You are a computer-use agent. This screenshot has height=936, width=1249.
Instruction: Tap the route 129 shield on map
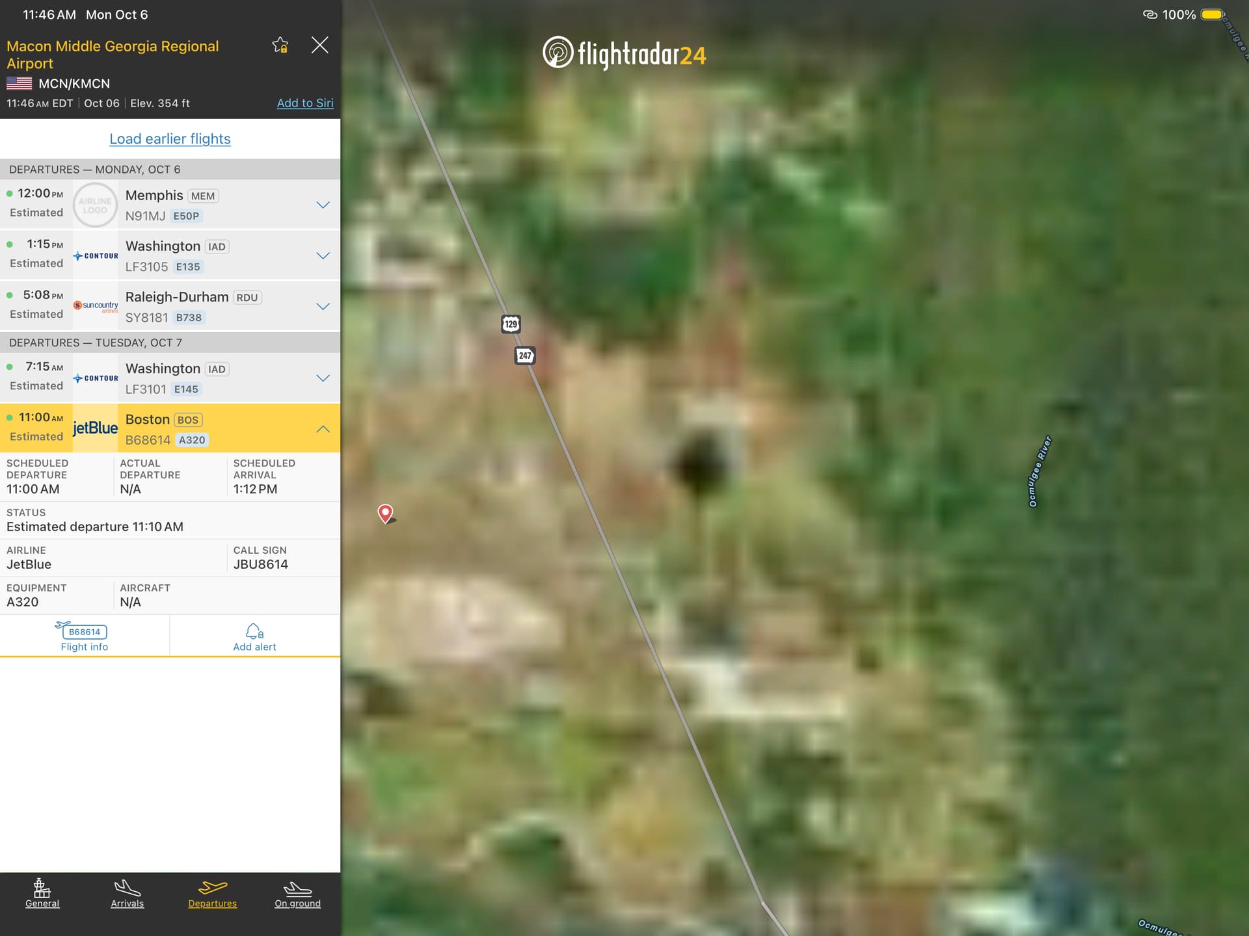point(511,324)
